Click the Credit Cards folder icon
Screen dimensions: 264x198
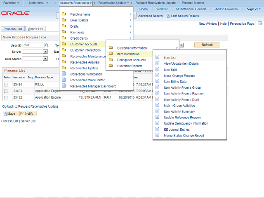[64, 38]
